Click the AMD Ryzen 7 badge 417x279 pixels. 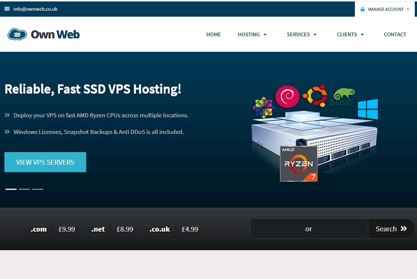(x=299, y=164)
